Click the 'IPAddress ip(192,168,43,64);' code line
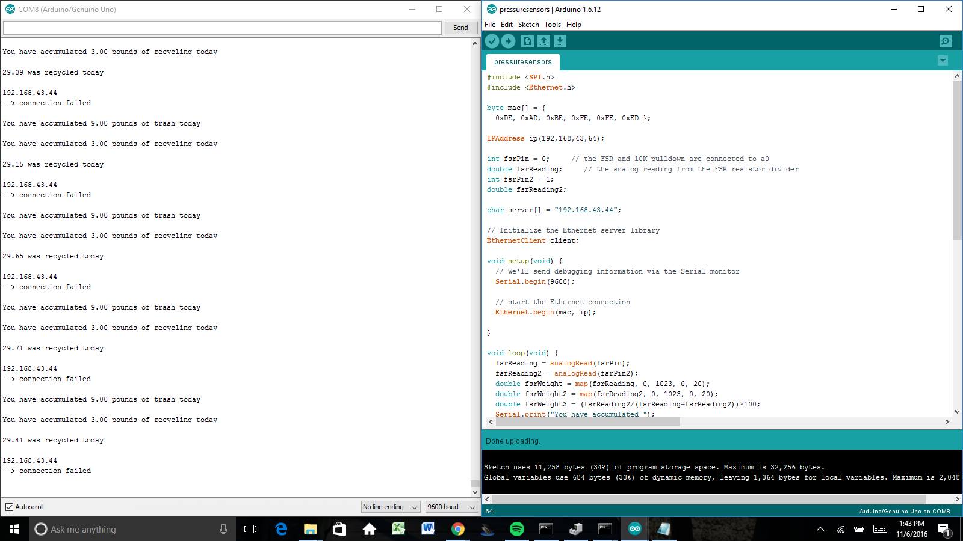The width and height of the screenshot is (963, 541). (545, 138)
